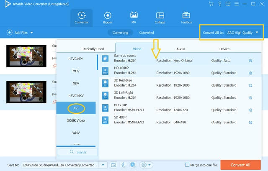Screen dimensions: 268x171
Task: Choose the Same as source preset text
Action: [x=125, y=56]
